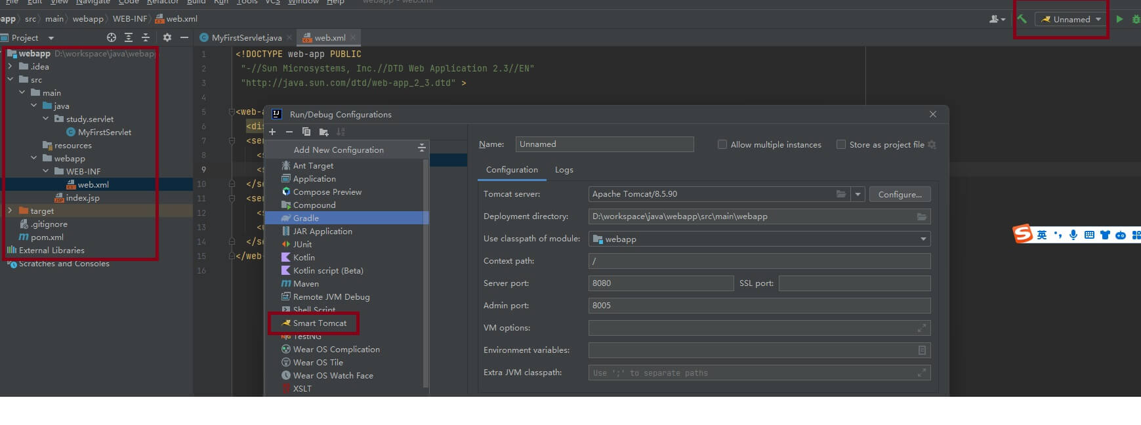Click Expand All icon in Project panel
1141x425 pixels.
tap(129, 37)
